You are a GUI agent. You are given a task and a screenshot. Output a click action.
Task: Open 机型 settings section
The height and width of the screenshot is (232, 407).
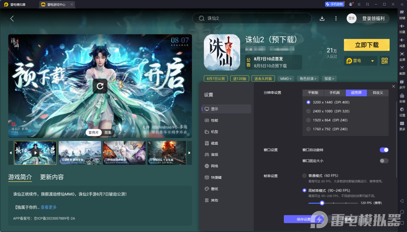(x=226, y=132)
